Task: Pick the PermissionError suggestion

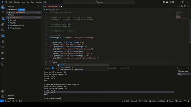Action: pyautogui.click(x=83, y=67)
